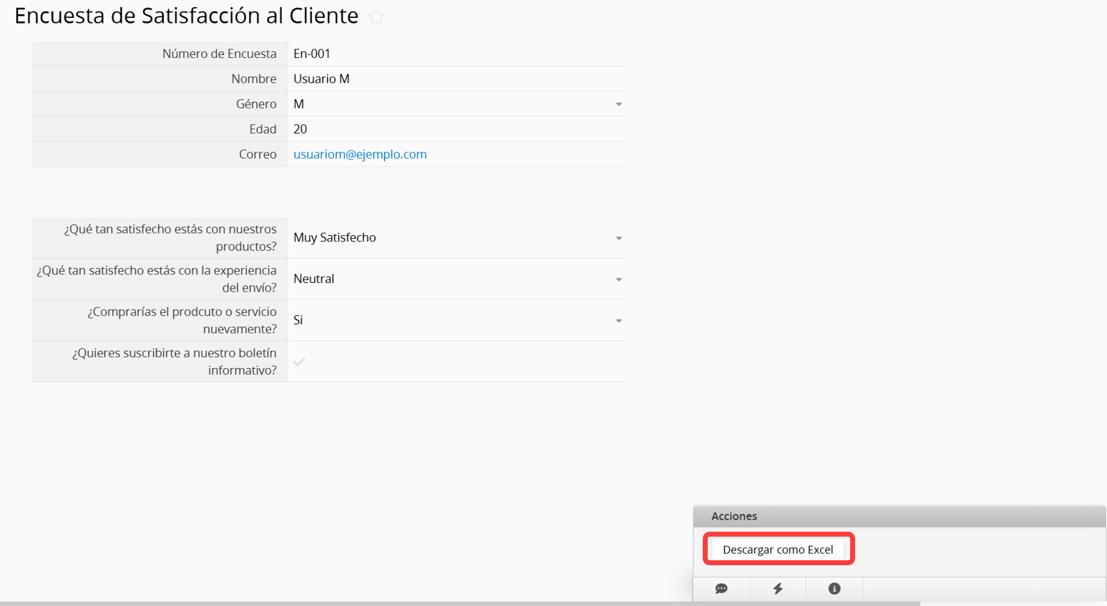
Task: Expand the buy-again question dropdown arrow
Action: point(619,321)
